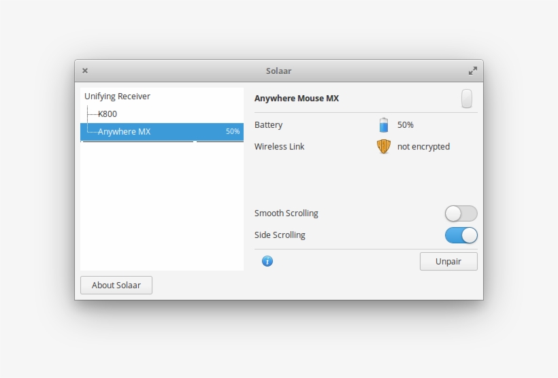
Task: Open About Solaar dialog
Action: coord(116,286)
